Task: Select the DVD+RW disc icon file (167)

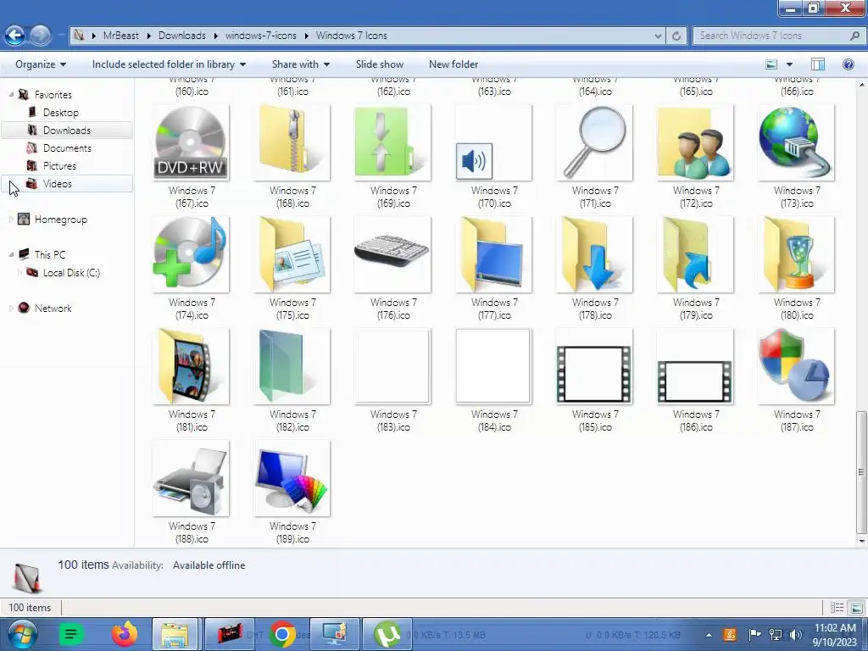Action: tap(191, 142)
